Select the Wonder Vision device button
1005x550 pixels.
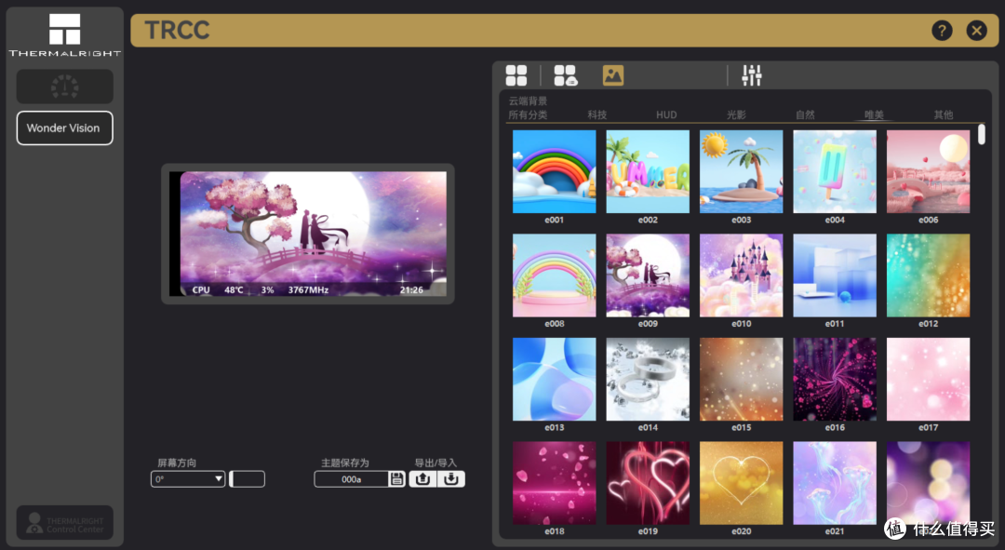tap(65, 128)
